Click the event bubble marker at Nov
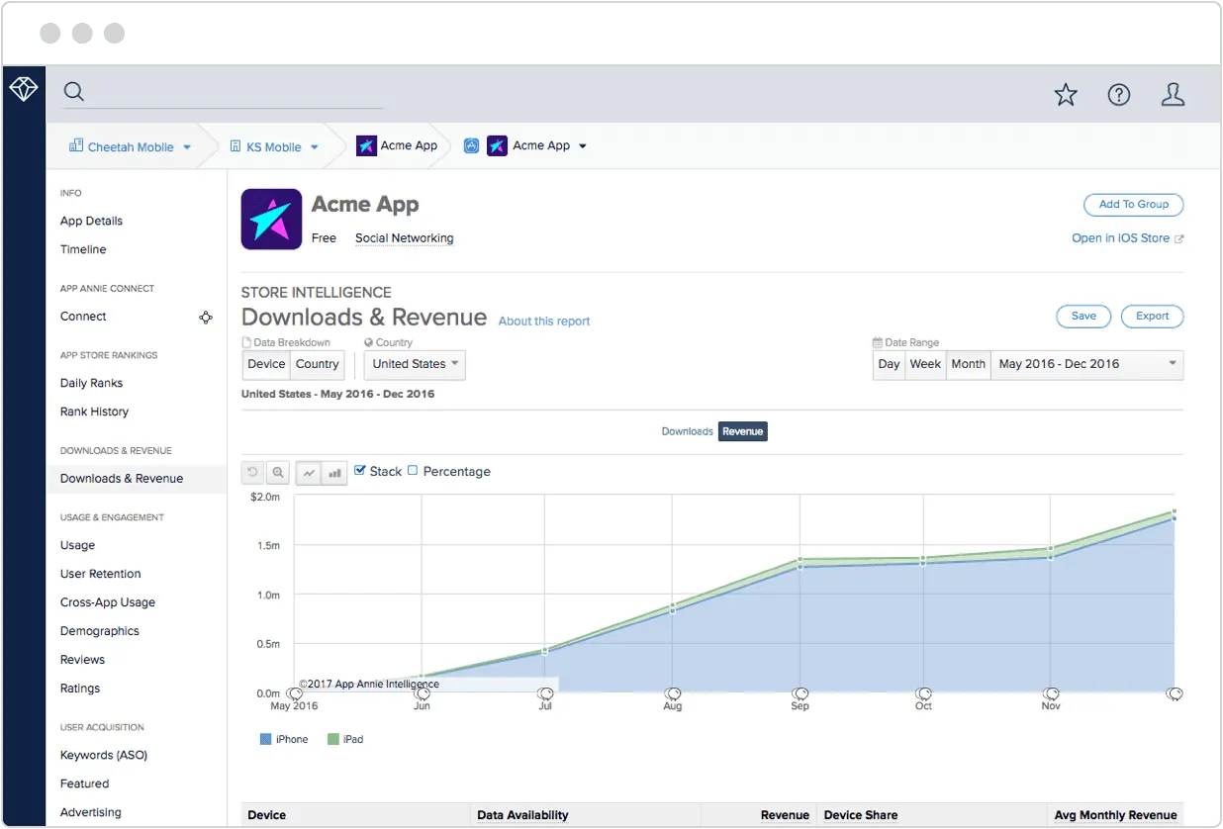This screenshot has width=1223, height=829. click(1051, 693)
